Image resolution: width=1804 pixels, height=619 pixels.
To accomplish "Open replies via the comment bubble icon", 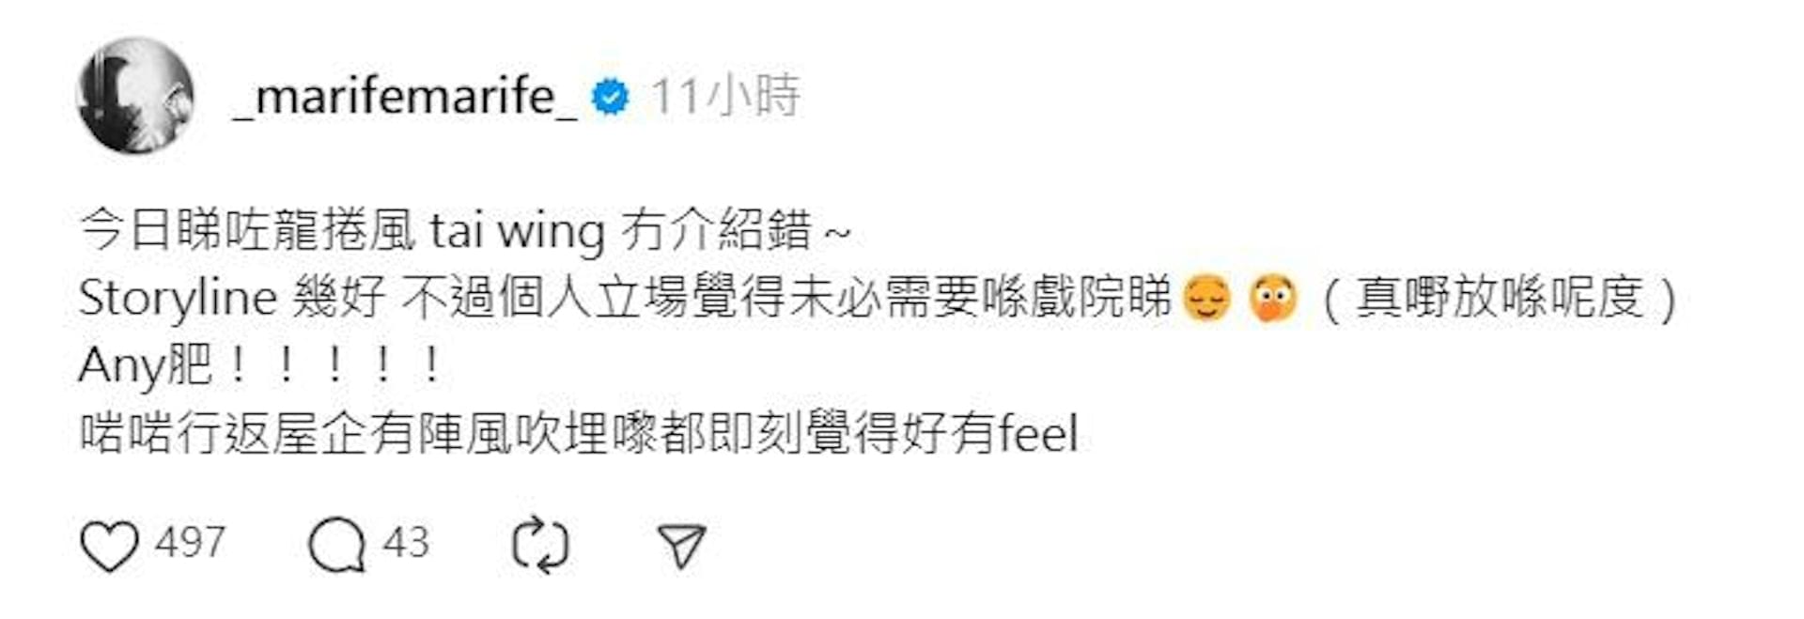I will coord(336,546).
